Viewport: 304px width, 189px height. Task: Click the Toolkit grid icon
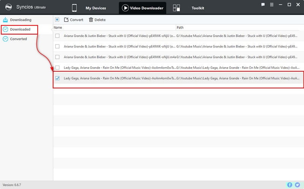pos(176,8)
